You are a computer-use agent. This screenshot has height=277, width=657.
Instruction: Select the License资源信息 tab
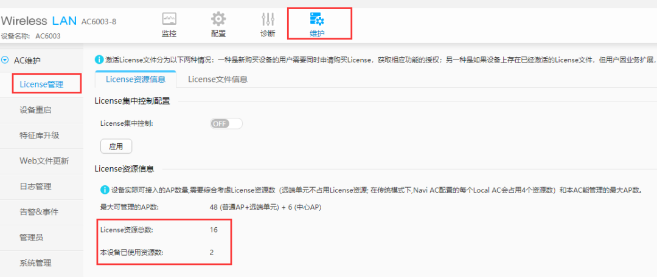coord(135,79)
